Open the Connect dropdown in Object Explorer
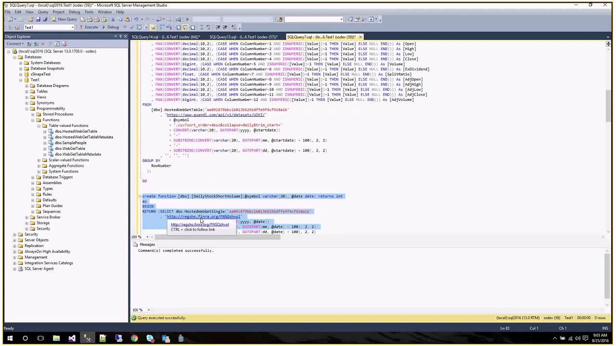The width and height of the screenshot is (616, 346). 15,44
